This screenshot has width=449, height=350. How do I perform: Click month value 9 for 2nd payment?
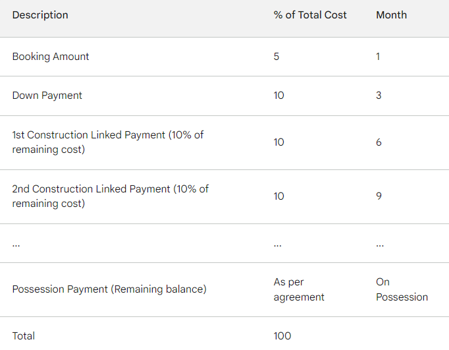[379, 196]
